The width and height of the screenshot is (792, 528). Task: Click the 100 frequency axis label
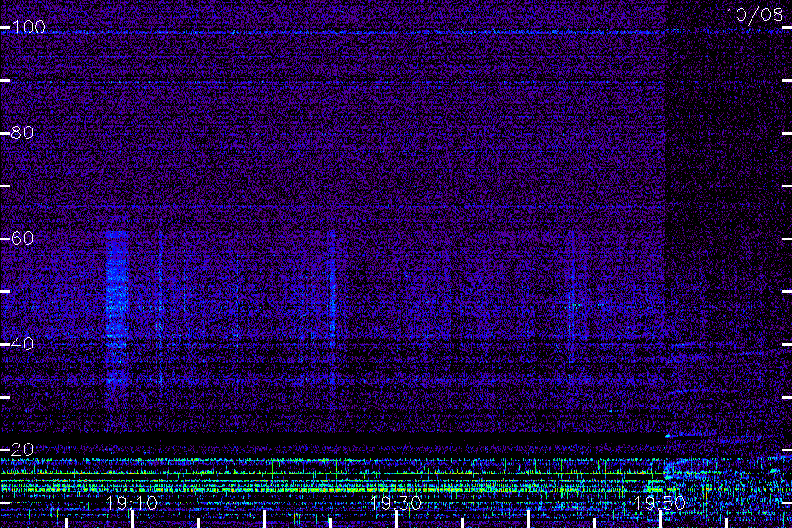pos(28,27)
